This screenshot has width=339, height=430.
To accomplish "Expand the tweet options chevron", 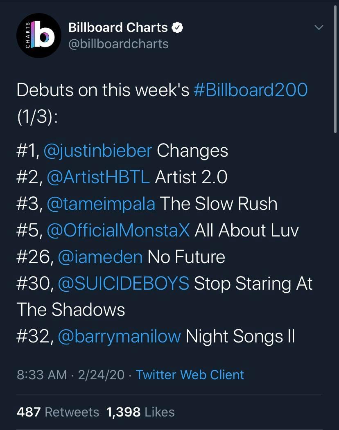I will [318, 27].
